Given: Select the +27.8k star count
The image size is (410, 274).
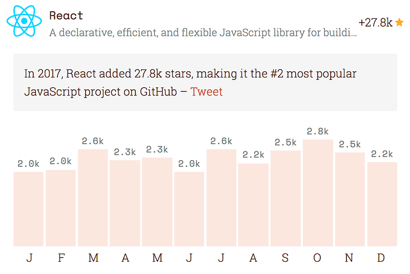Looking at the screenshot, I should coord(376,23).
